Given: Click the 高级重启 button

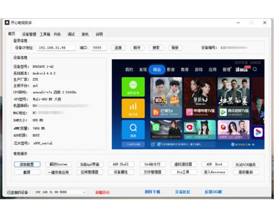Looking at the screenshot, I should 246,172.
